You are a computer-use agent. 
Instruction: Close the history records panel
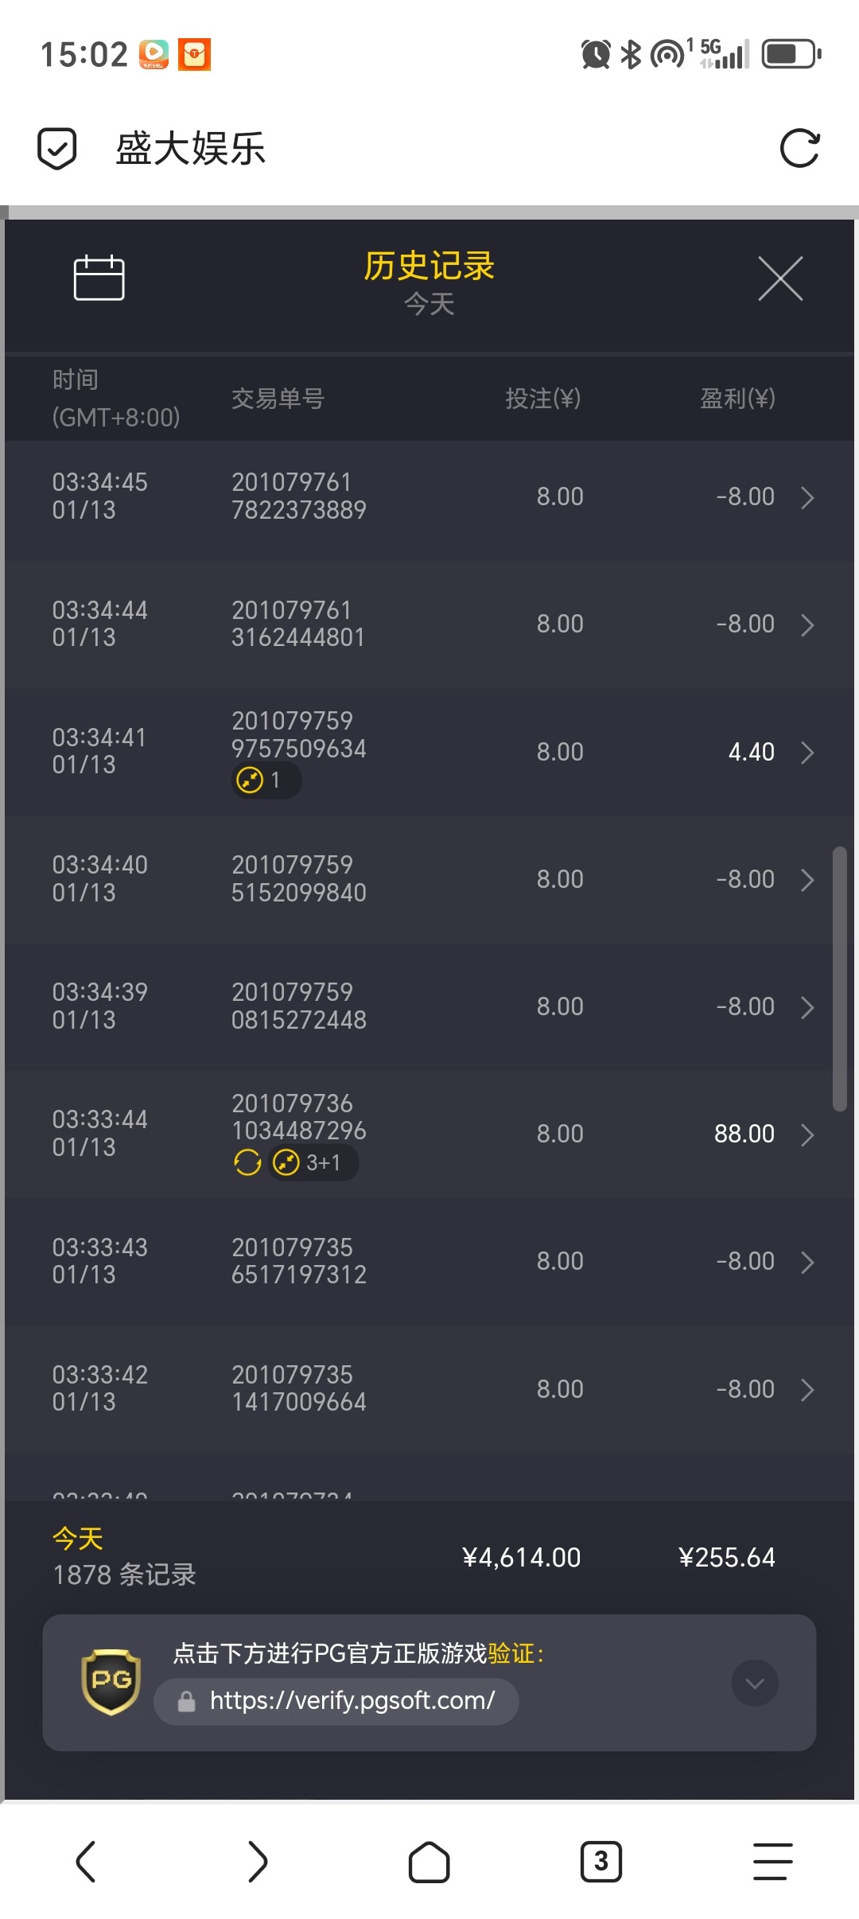780,278
